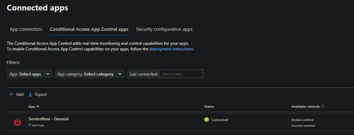Image resolution: width=354 pixels, height=135 pixels.
Task: Click the Last connected: label
Action: tap(144, 74)
